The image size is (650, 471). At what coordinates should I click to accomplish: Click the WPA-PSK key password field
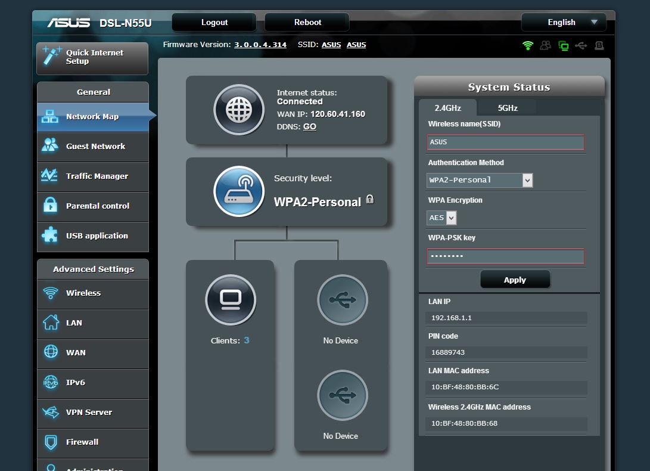pos(505,256)
